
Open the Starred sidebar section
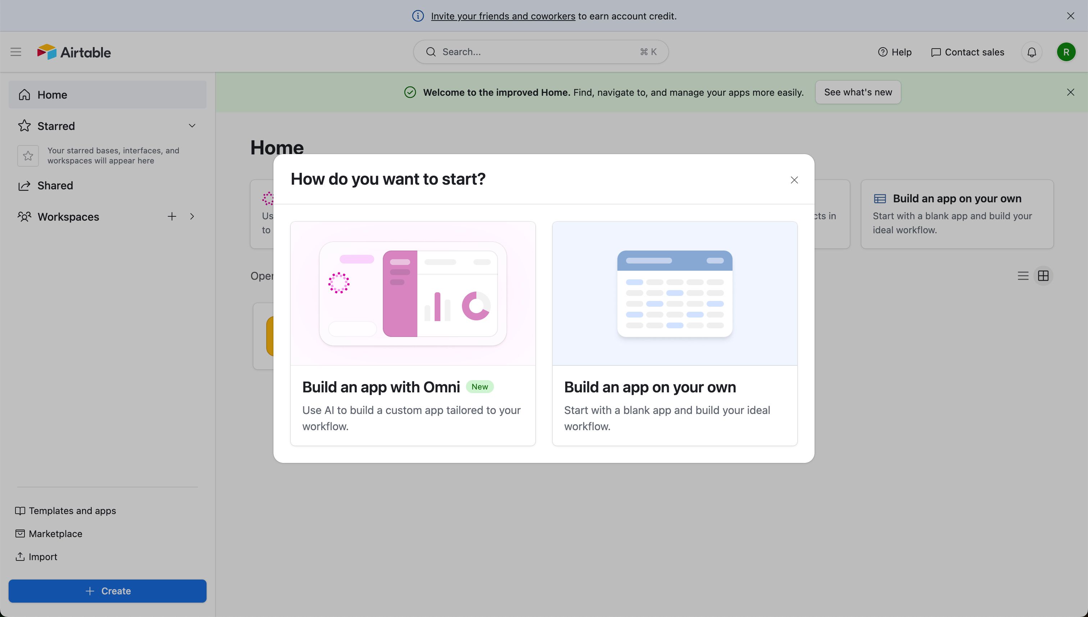pyautogui.click(x=108, y=126)
